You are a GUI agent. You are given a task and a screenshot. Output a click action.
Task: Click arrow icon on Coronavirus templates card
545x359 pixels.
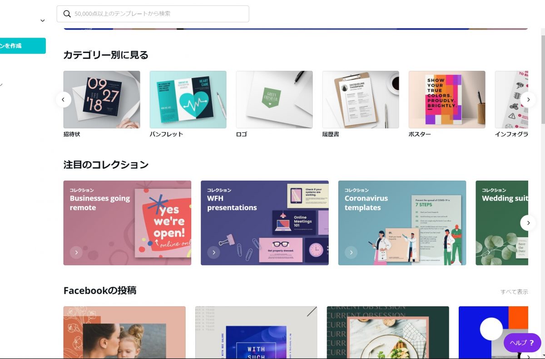coord(351,252)
